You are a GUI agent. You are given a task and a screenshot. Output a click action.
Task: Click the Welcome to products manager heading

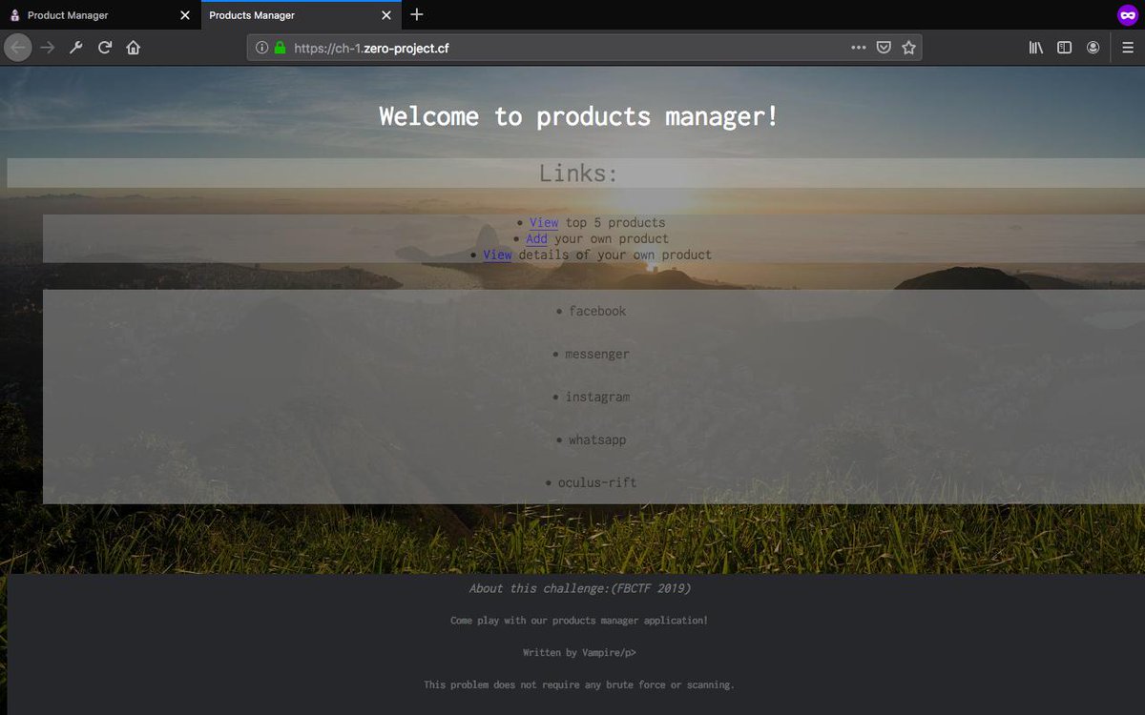(579, 116)
